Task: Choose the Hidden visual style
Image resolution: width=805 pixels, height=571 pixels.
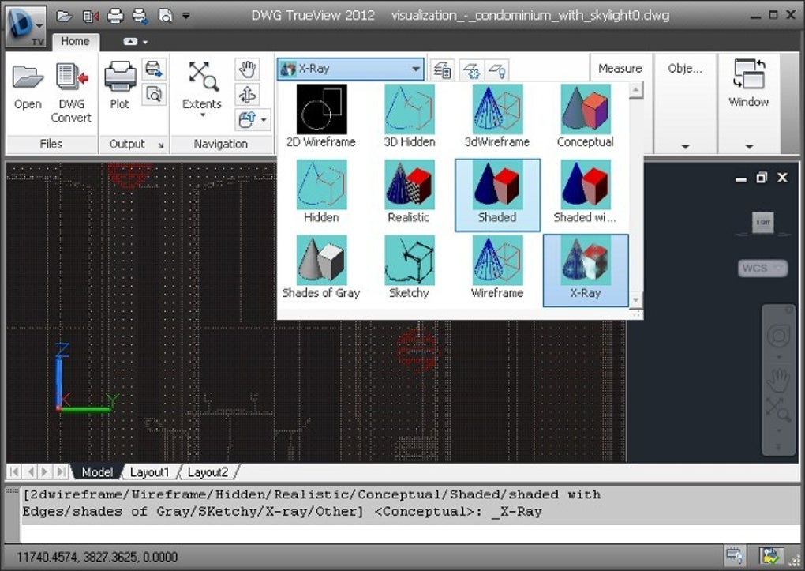Action: [321, 192]
